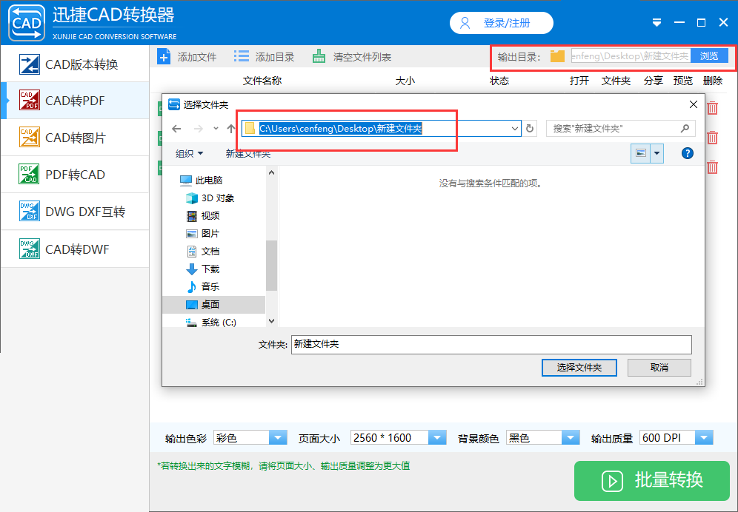
Task: Open dialog help question icon
Action: [687, 153]
